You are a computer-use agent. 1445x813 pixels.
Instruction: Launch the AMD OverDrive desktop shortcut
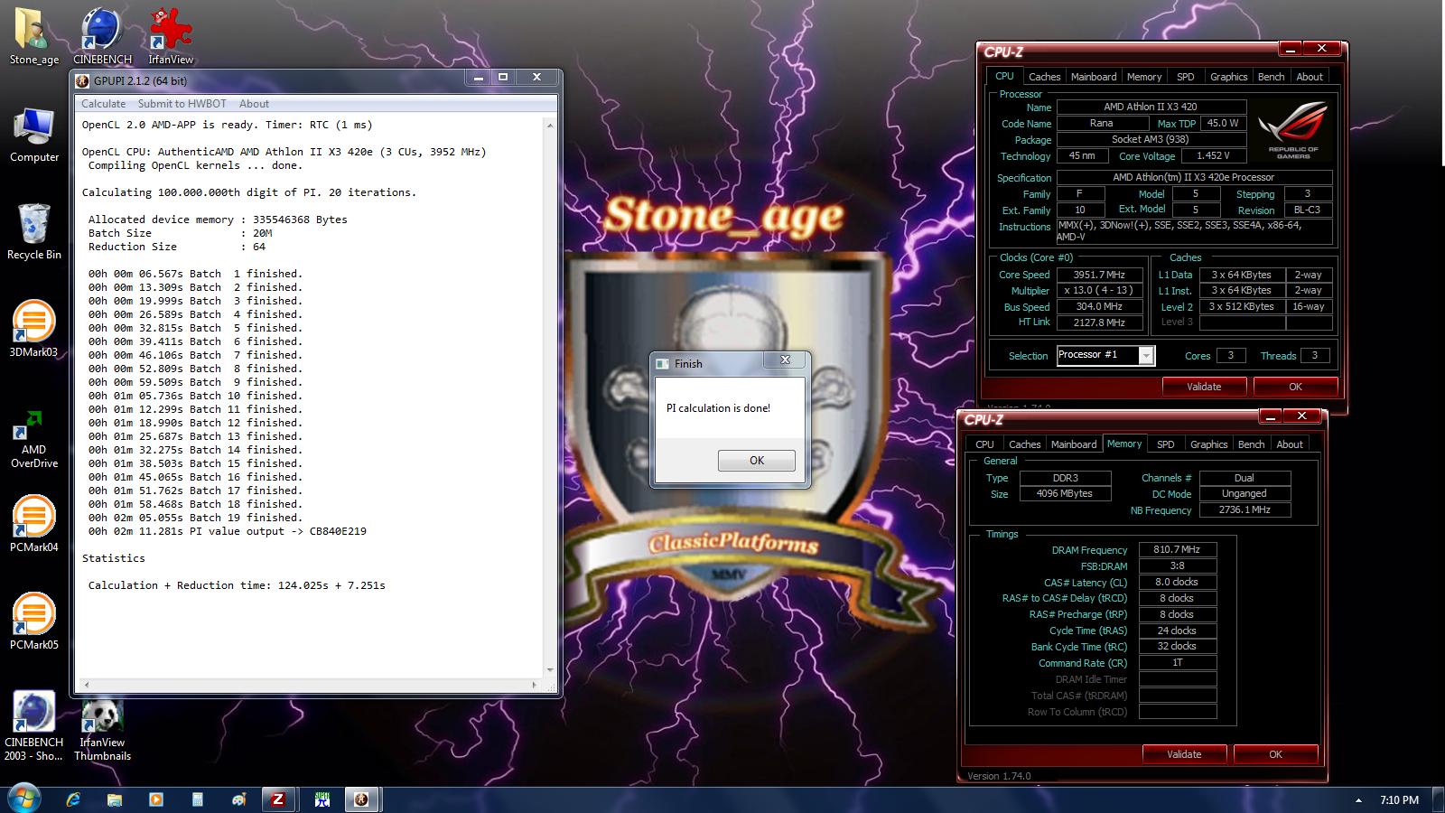coord(34,440)
